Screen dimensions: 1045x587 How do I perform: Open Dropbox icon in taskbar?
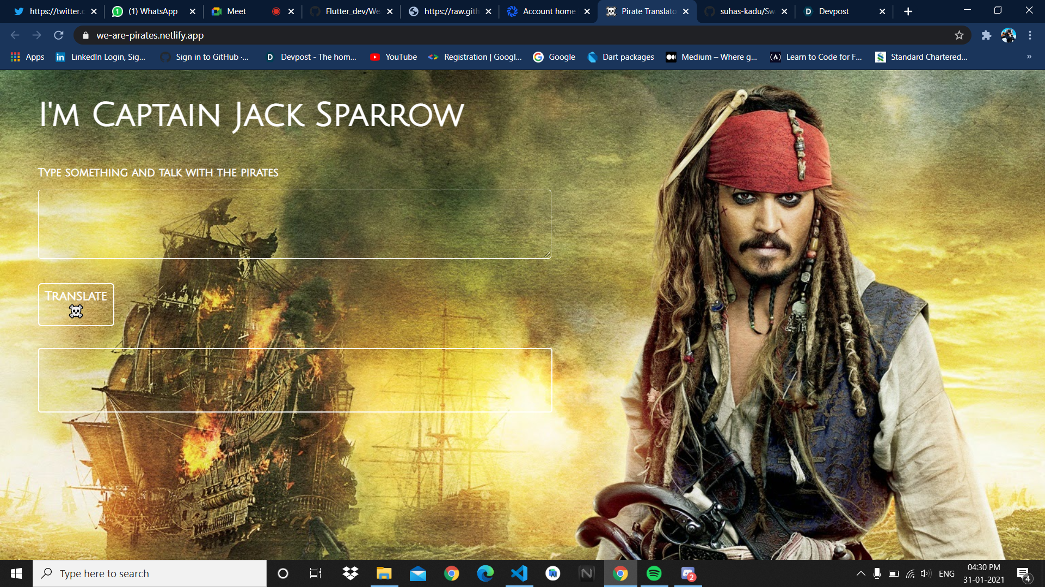click(x=351, y=573)
